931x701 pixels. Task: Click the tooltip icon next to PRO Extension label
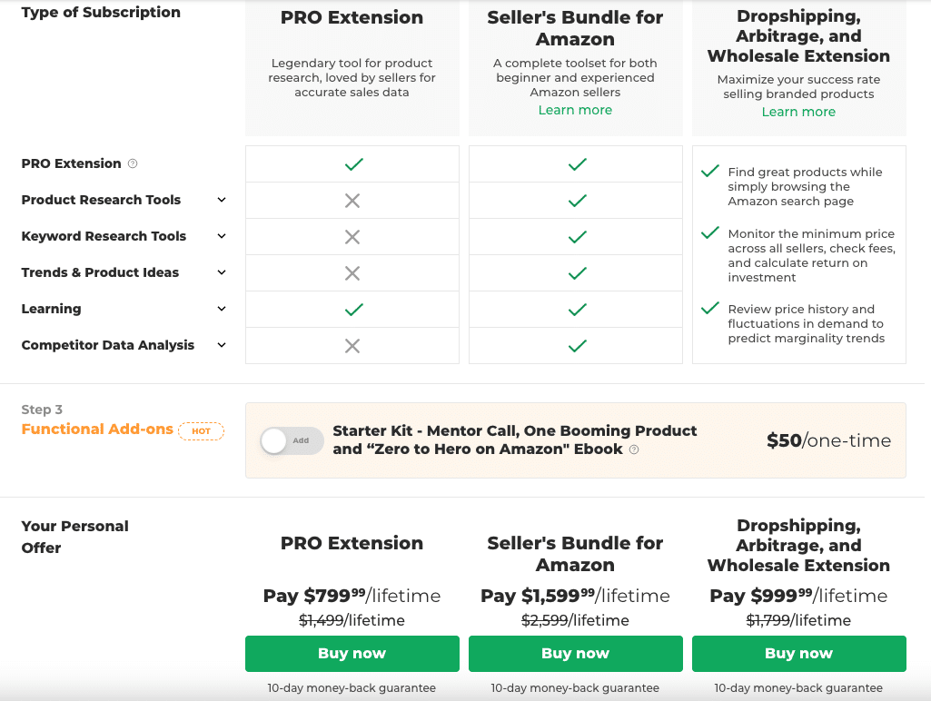(131, 163)
